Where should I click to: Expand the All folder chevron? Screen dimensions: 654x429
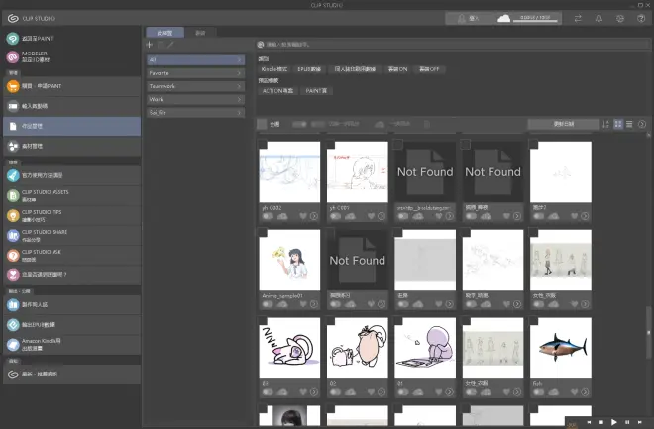coord(239,60)
